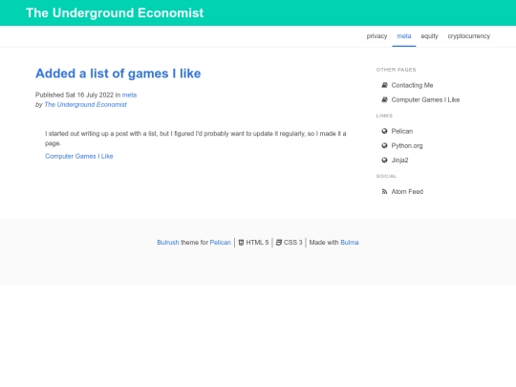Screen dimensions: 516x387
Task: Click the globe icon next to Jinja2
Action: click(x=384, y=160)
